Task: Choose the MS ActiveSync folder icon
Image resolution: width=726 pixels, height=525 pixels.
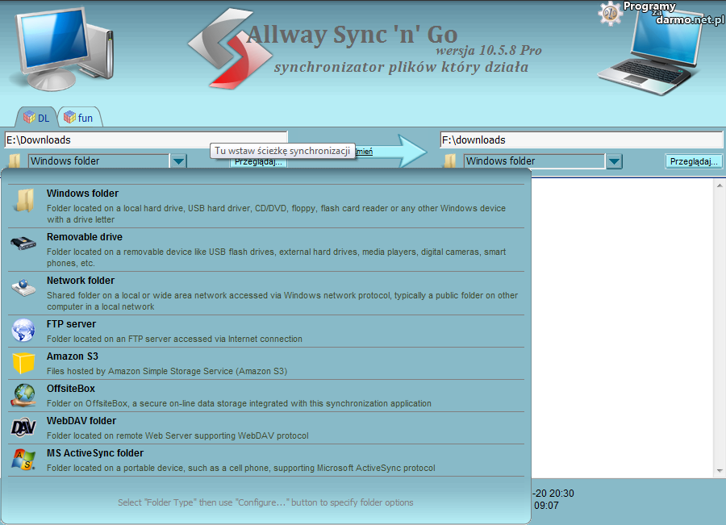Action: tap(23, 459)
